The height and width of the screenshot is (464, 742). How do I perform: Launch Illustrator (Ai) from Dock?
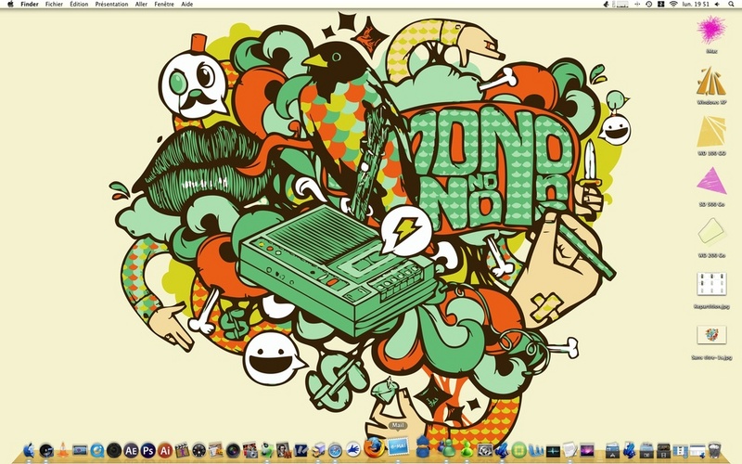coord(165,450)
